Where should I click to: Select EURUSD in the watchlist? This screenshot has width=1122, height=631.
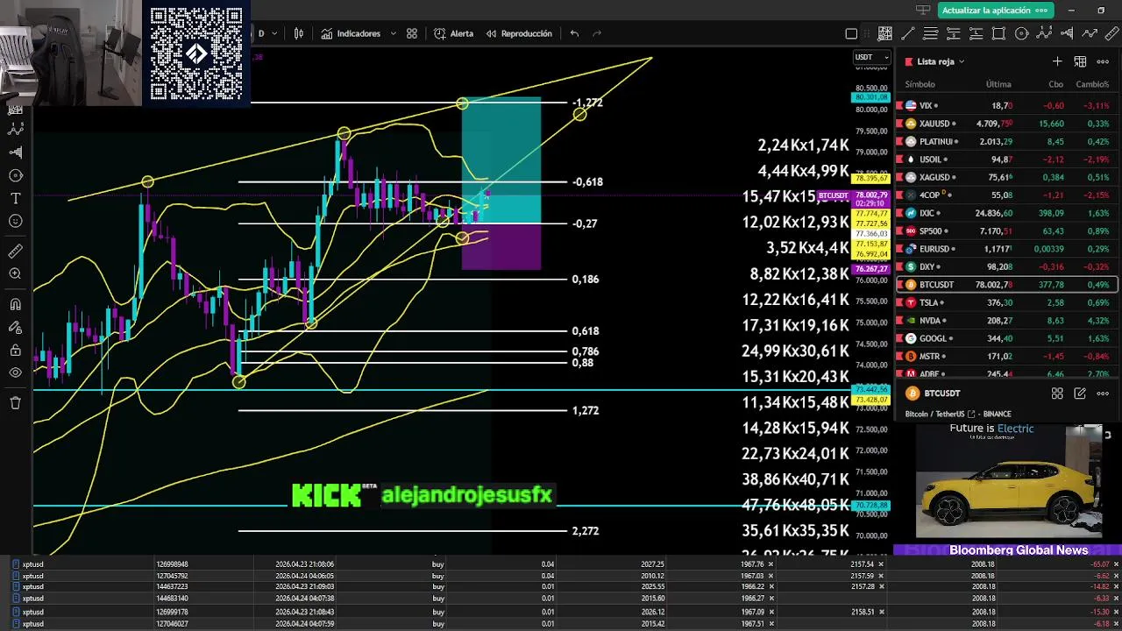pyautogui.click(x=1006, y=249)
